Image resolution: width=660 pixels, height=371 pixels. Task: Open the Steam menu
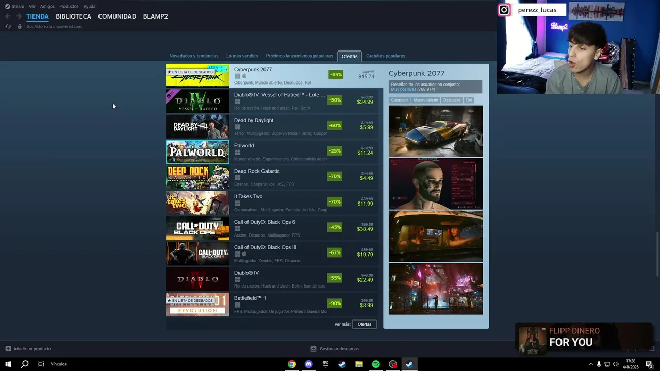(x=18, y=6)
